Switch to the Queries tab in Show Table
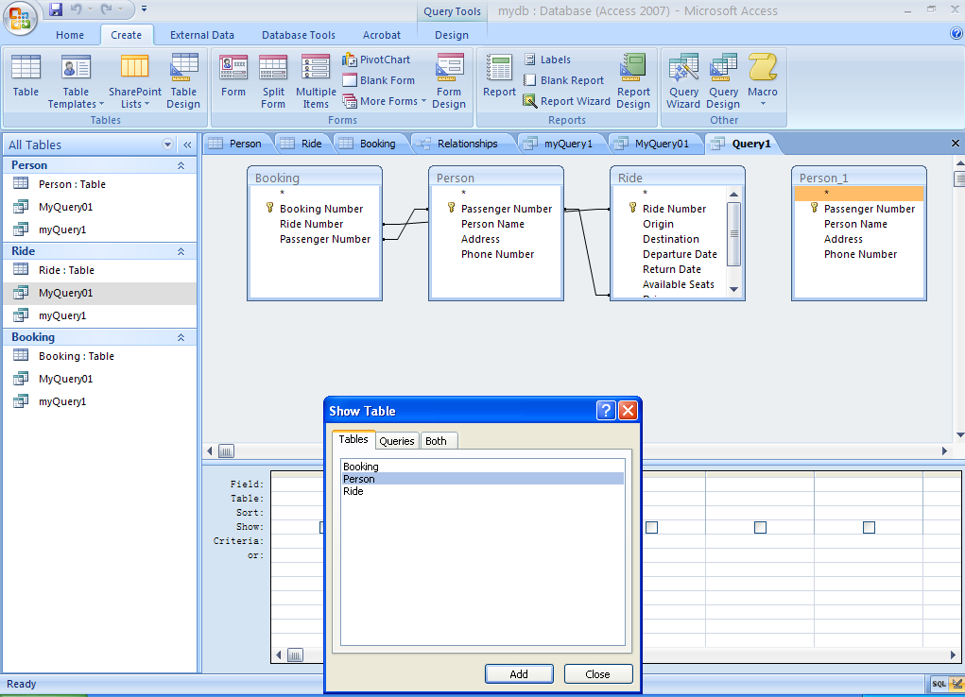This screenshot has height=697, width=965. click(x=396, y=441)
